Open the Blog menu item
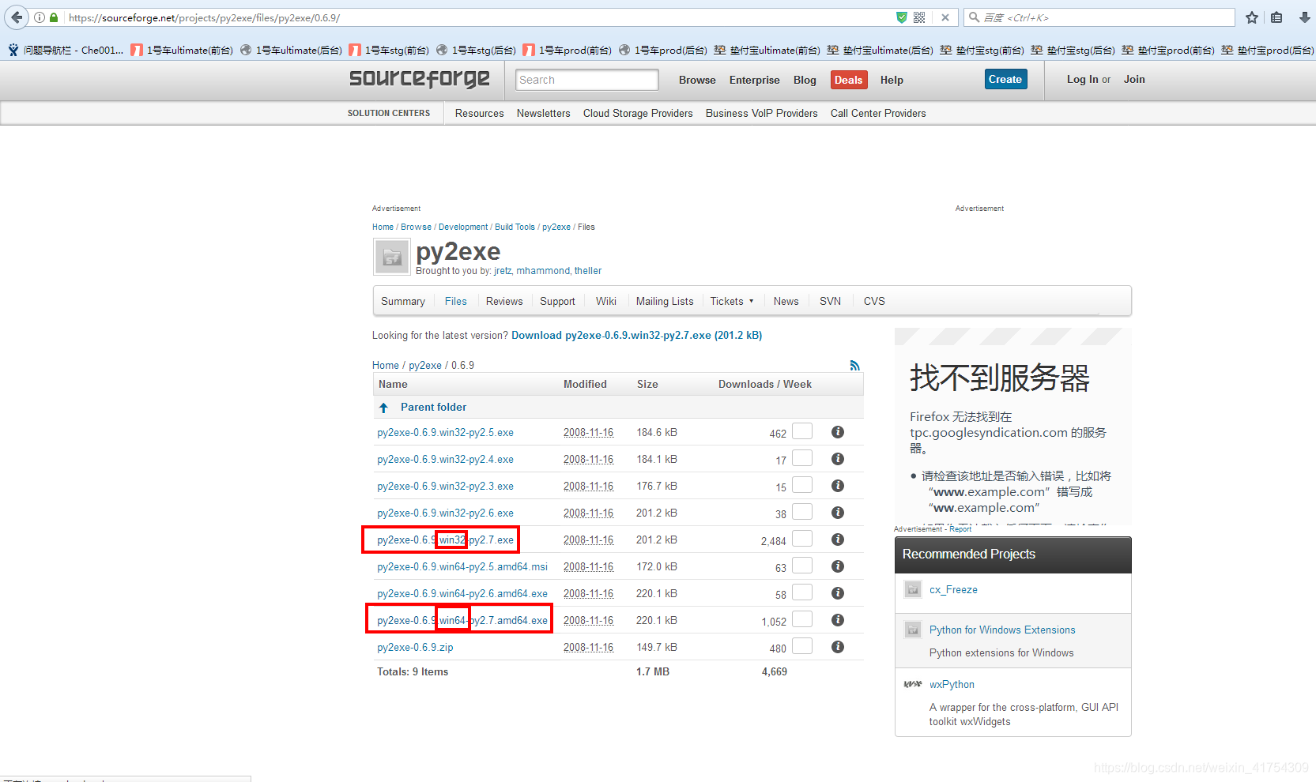1316x782 pixels. (x=805, y=80)
